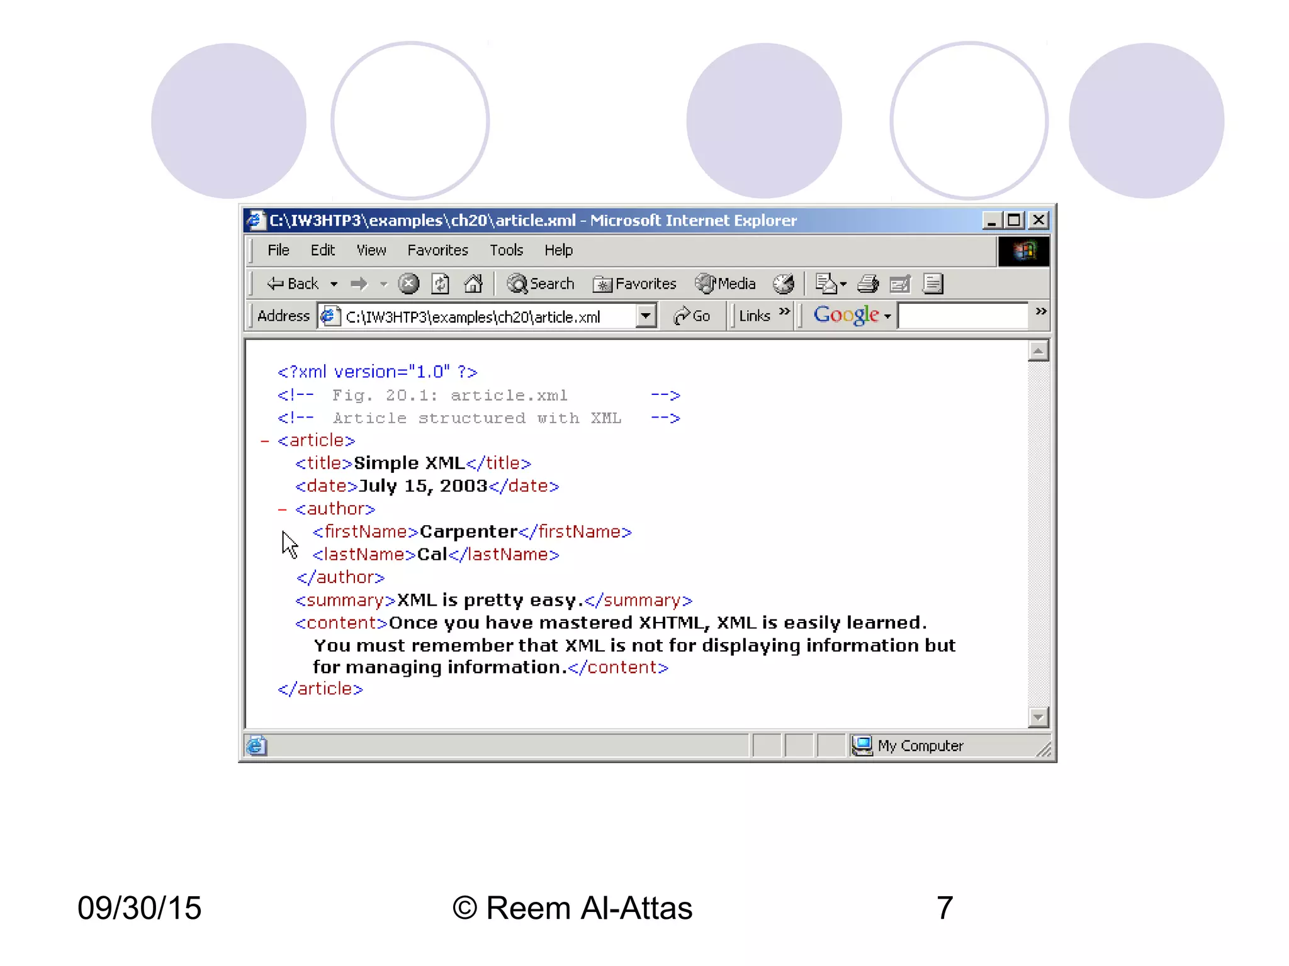Click the Stop loading icon
The height and width of the screenshot is (966, 1289).
point(408,284)
